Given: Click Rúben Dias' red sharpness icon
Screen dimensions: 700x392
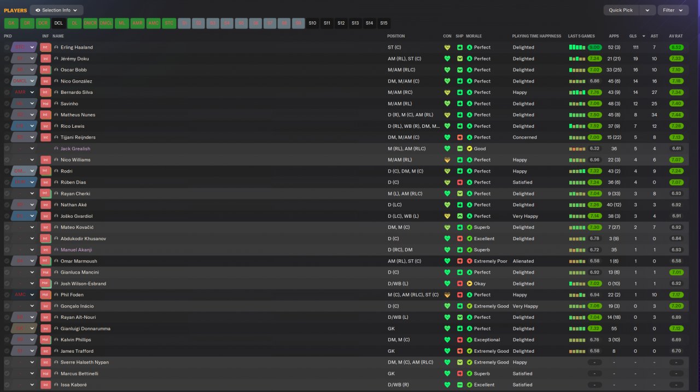Looking at the screenshot, I should pyautogui.click(x=460, y=182).
